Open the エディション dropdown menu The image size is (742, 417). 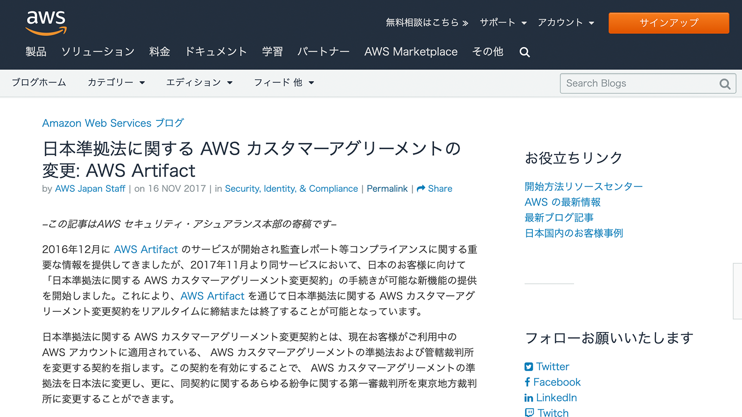coord(199,82)
